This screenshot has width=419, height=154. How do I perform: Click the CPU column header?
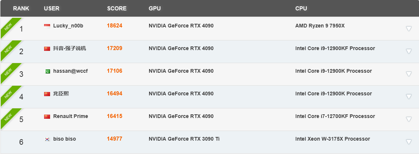tap(301, 8)
